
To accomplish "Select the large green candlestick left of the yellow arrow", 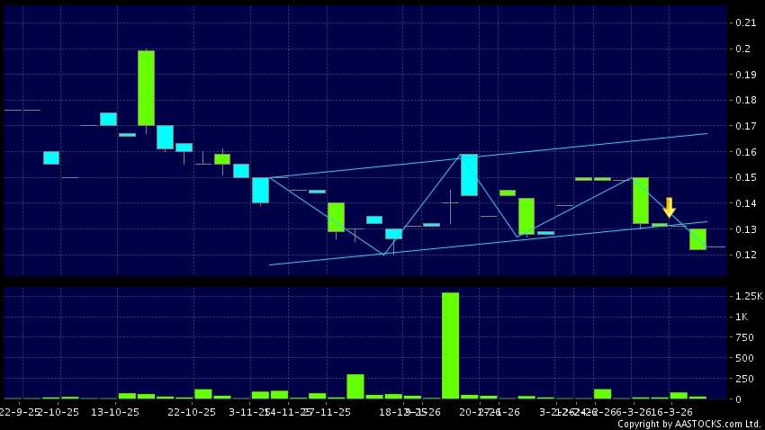I will 641,200.
